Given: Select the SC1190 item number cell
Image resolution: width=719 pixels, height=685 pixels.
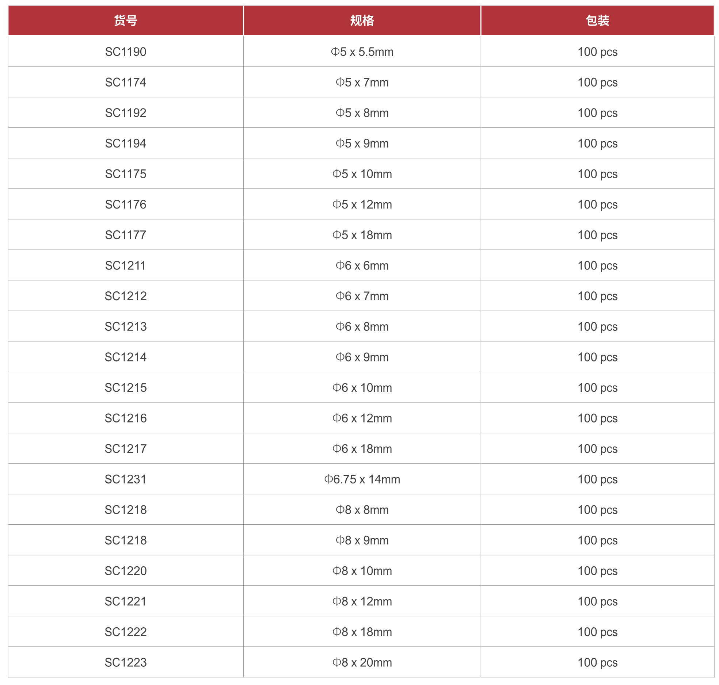Looking at the screenshot, I should (x=125, y=52).
